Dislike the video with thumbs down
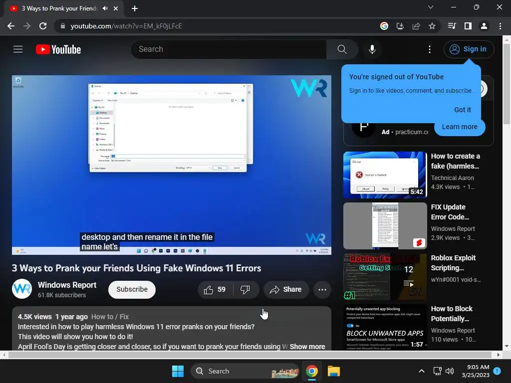The height and width of the screenshot is (383, 511). tap(245, 290)
